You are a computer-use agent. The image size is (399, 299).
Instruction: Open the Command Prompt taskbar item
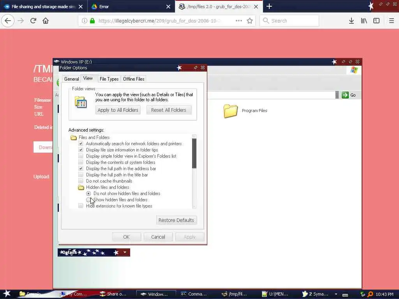point(194,294)
